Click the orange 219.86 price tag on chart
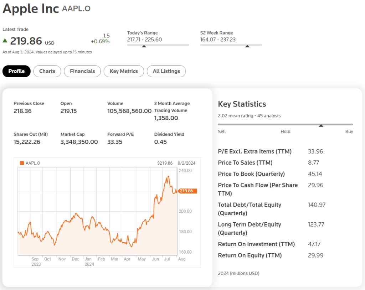Image resolution: width=365 pixels, height=290 pixels. coord(187,191)
